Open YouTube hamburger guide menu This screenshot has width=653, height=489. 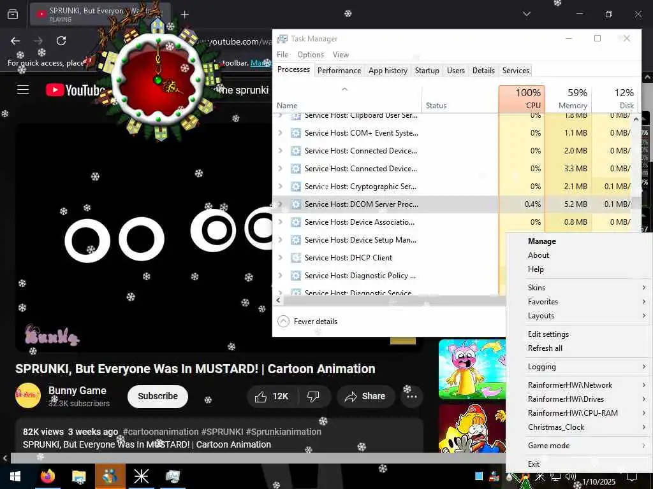(x=23, y=89)
